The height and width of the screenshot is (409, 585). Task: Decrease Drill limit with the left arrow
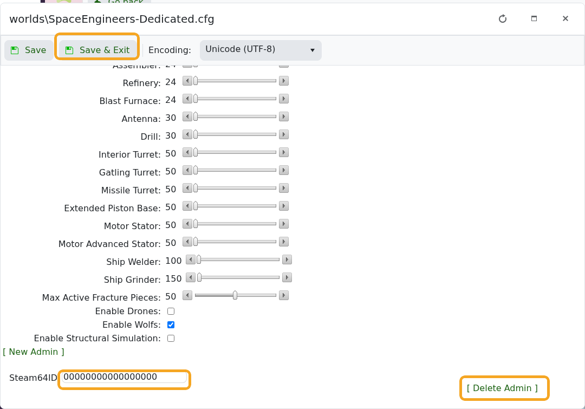click(187, 134)
